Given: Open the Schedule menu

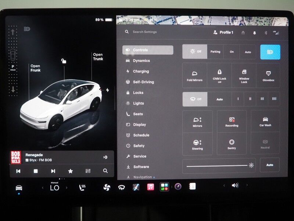Looking at the screenshot, I should pyautogui.click(x=137, y=135).
